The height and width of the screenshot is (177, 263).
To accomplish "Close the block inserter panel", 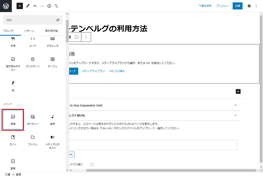I will [x=20, y=6].
